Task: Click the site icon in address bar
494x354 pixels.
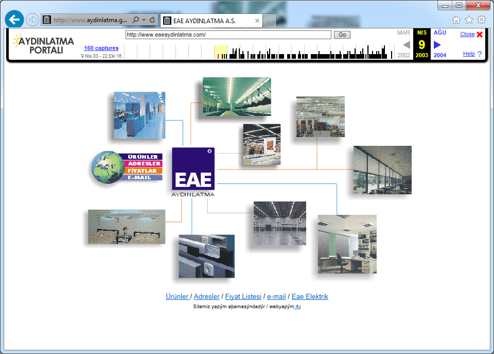Action: click(47, 20)
